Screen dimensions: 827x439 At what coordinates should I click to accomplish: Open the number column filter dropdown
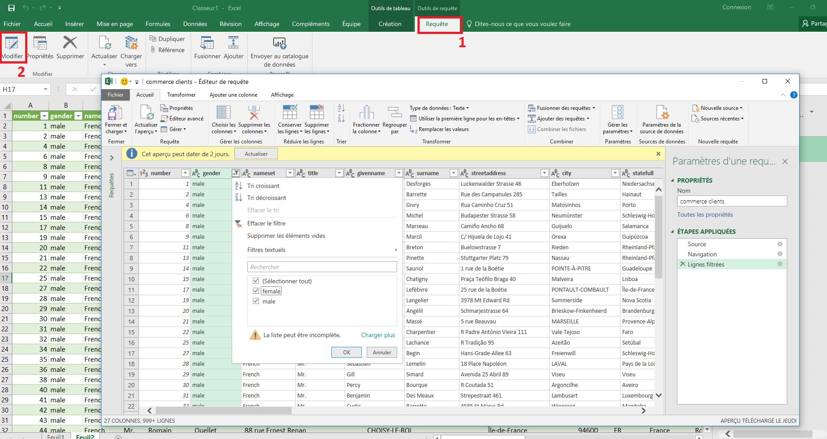[185, 173]
